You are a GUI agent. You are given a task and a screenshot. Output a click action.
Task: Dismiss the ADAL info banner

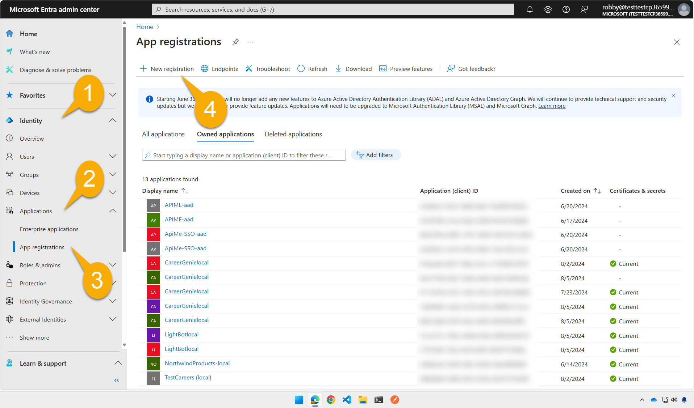674,95
